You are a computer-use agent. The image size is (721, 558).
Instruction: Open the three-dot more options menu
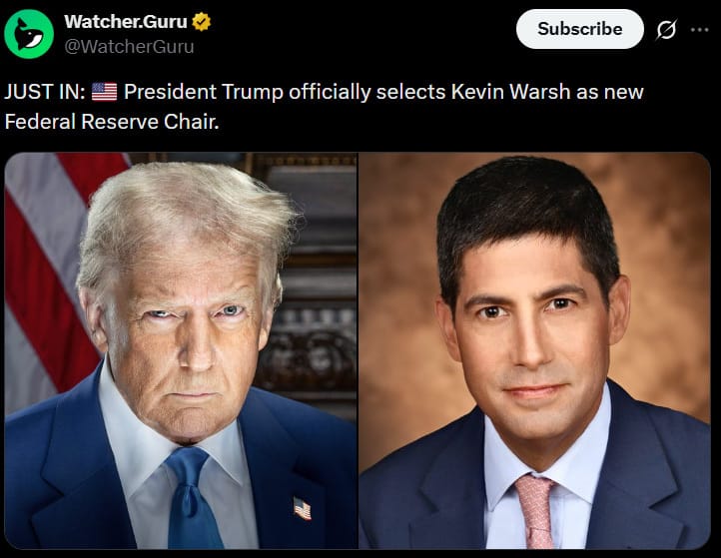point(699,30)
